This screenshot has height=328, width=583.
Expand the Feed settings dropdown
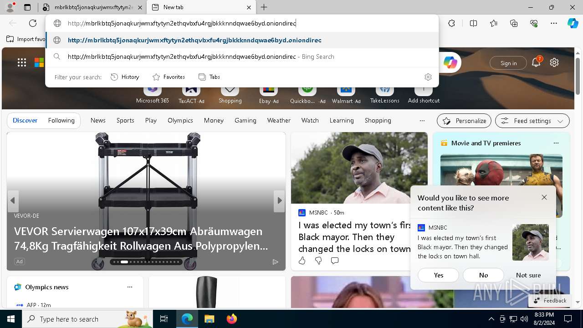click(532, 121)
